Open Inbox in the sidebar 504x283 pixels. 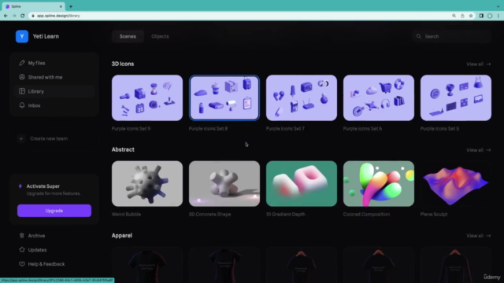tap(54, 105)
